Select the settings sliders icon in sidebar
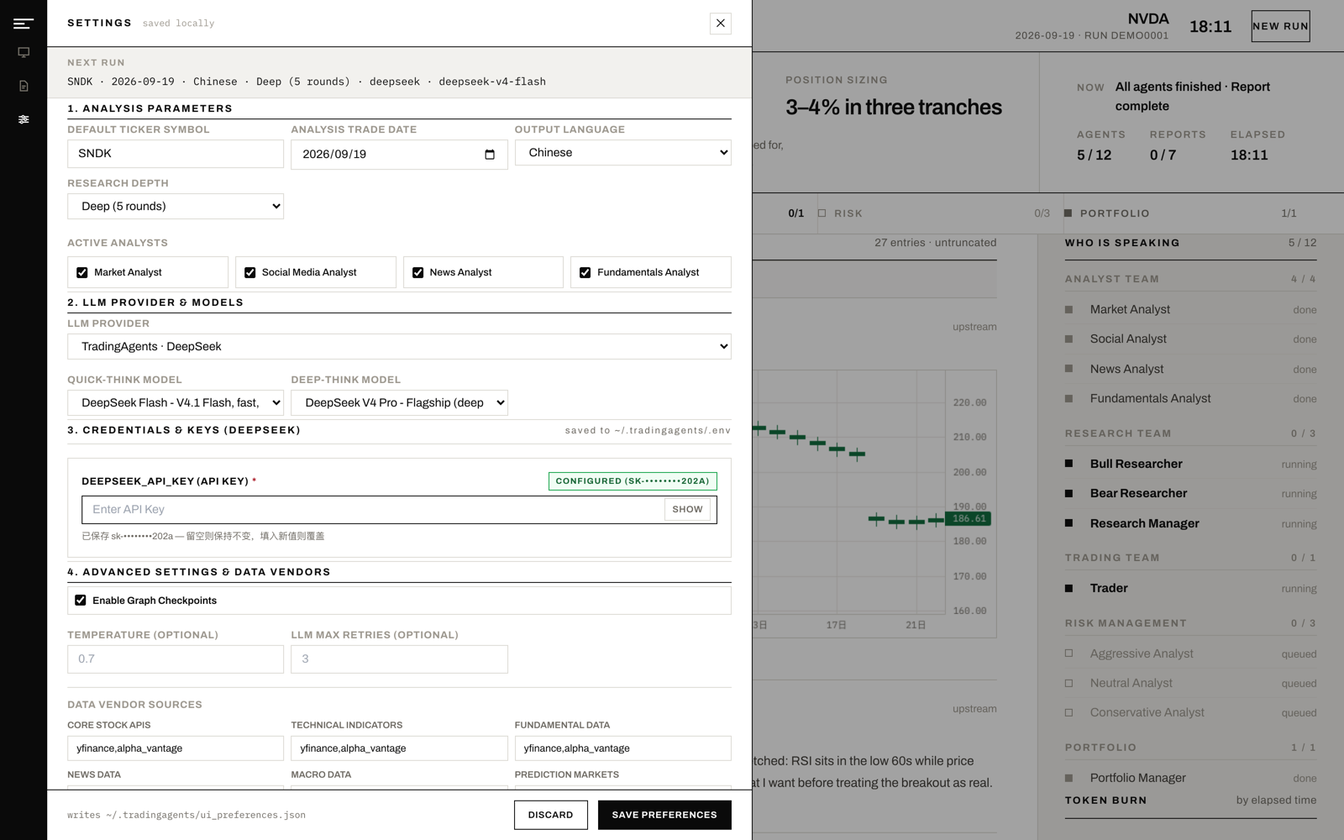 (24, 119)
